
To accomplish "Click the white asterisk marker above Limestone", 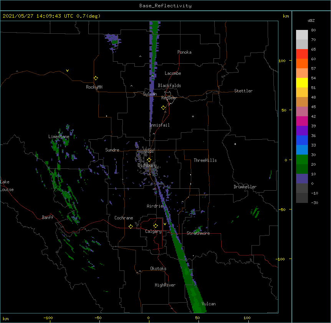I will tap(59, 132).
